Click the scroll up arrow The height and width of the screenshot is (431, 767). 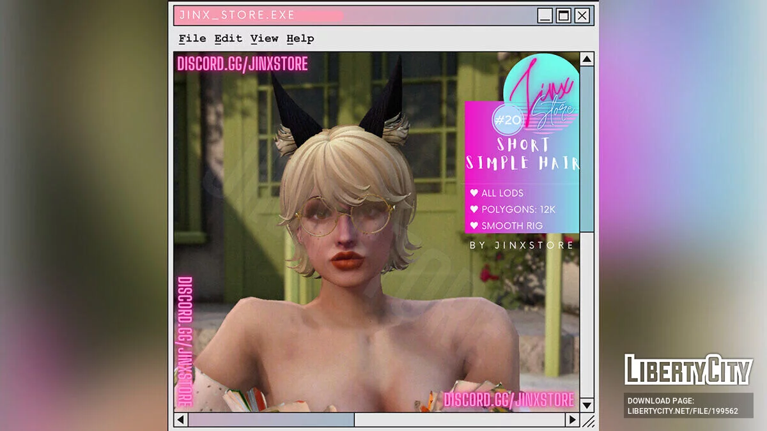click(x=587, y=59)
